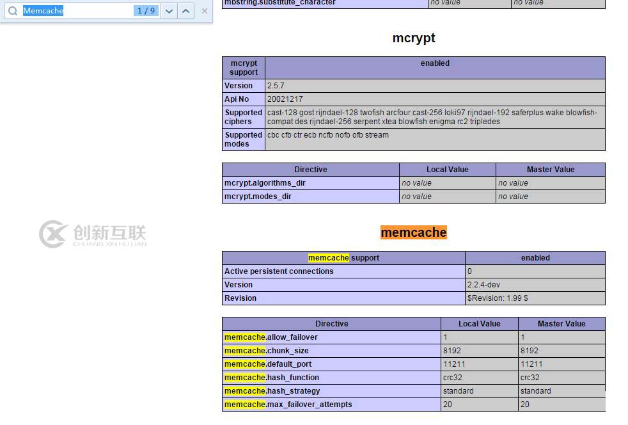Image resolution: width=628 pixels, height=425 pixels.
Task: Click the magnifier icon in the find bar
Action: [13, 11]
